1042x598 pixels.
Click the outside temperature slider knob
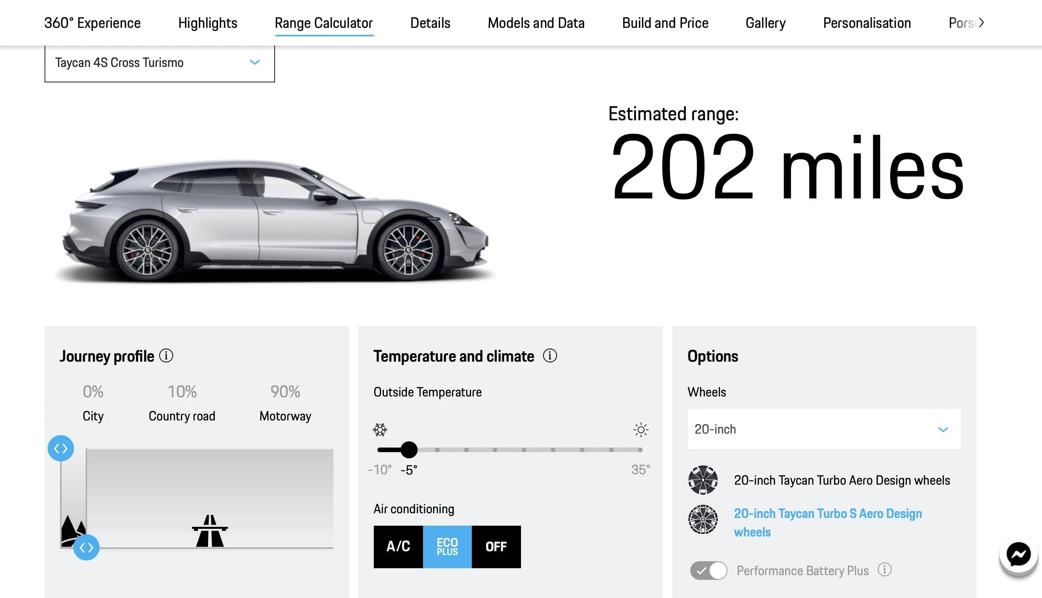409,450
